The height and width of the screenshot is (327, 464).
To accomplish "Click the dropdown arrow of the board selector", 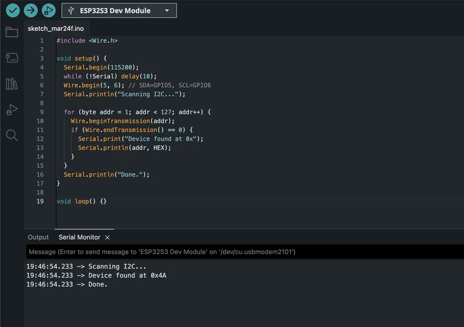I will coord(167,10).
